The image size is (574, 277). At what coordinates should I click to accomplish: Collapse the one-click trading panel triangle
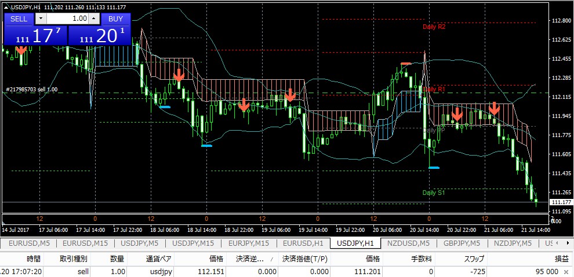click(x=7, y=6)
